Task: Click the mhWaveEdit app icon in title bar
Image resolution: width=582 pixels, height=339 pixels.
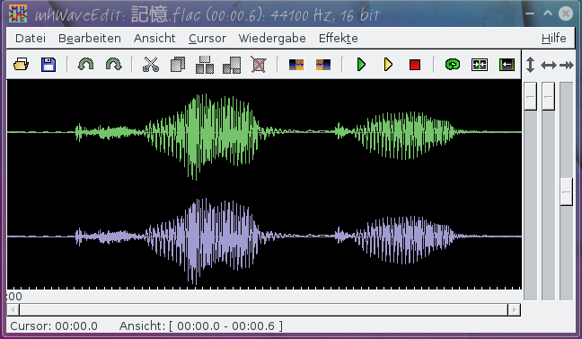Action: (x=18, y=13)
